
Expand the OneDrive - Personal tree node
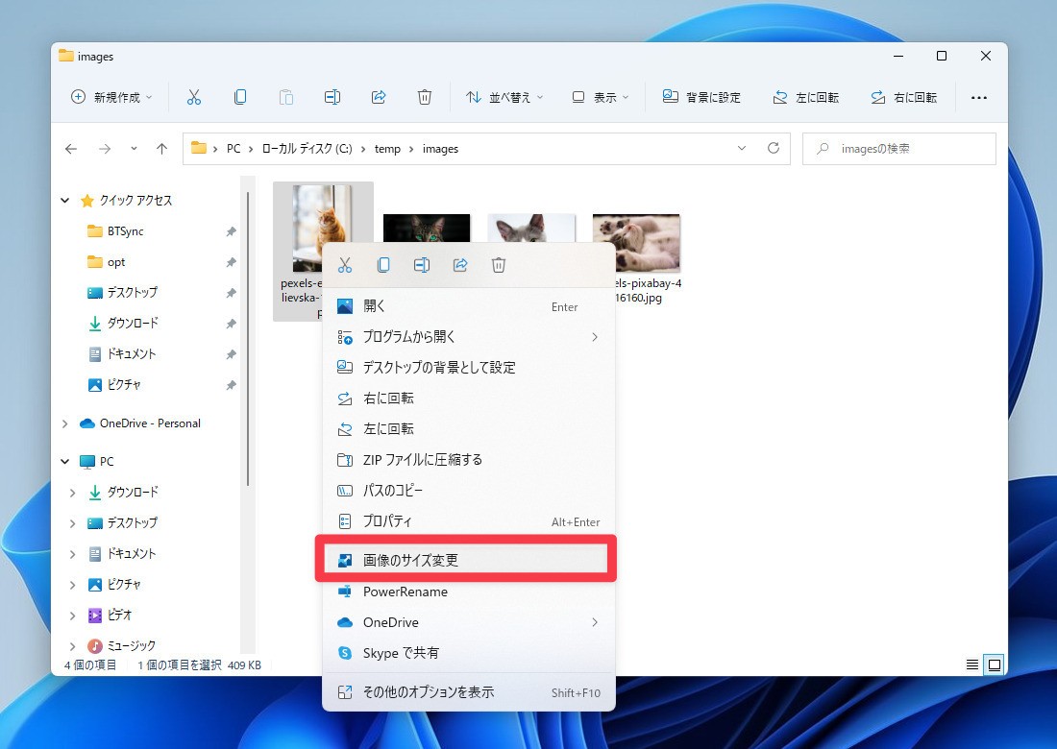click(65, 423)
